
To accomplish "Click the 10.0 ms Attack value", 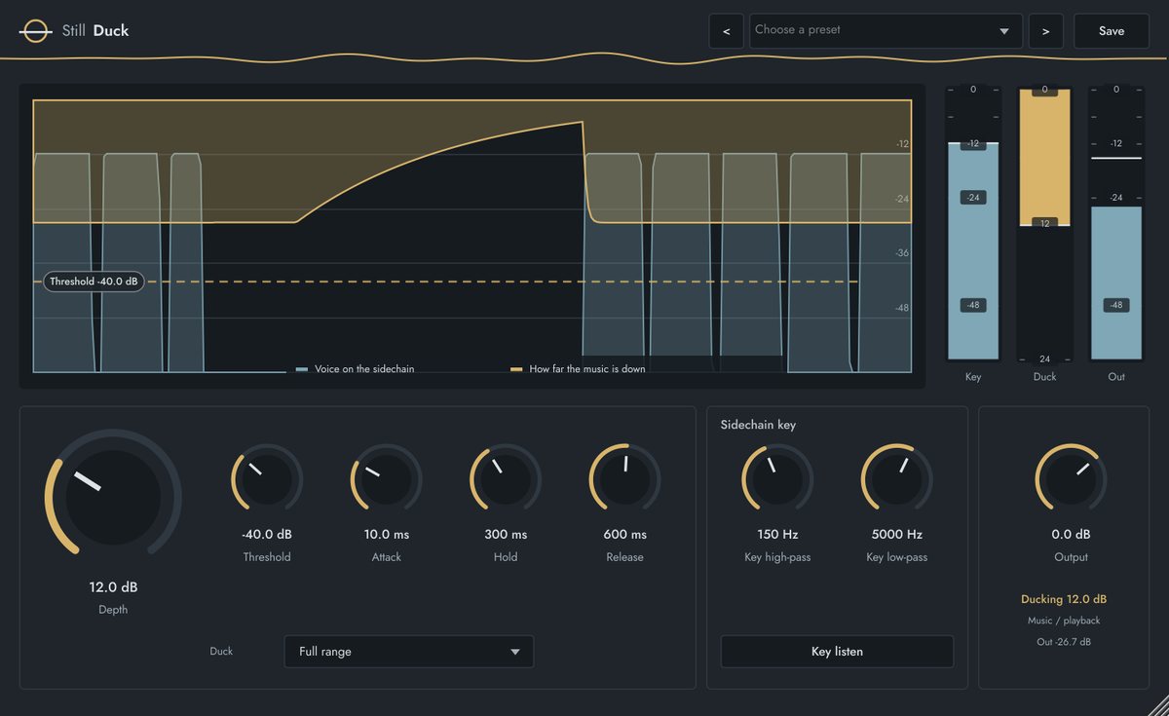I will click(x=387, y=535).
